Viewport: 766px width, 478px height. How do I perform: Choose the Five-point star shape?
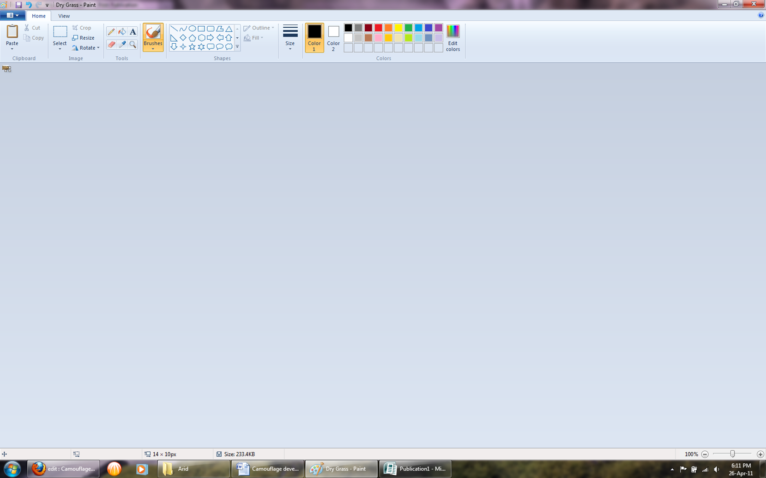tap(192, 47)
